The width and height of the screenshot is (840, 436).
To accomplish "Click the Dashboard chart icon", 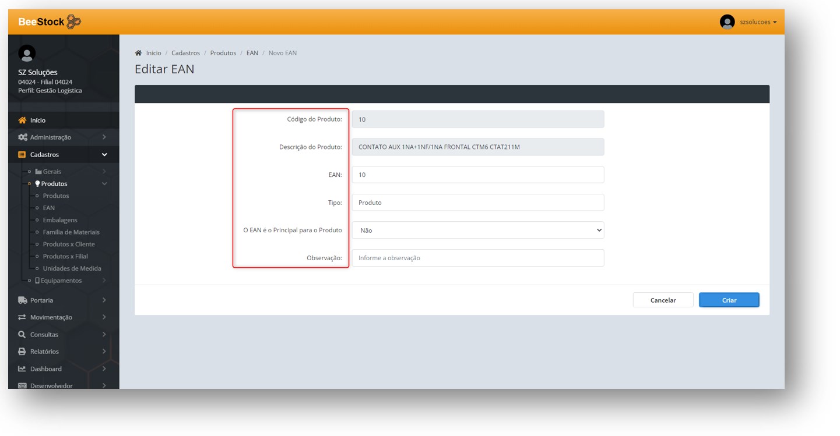I will click(22, 369).
